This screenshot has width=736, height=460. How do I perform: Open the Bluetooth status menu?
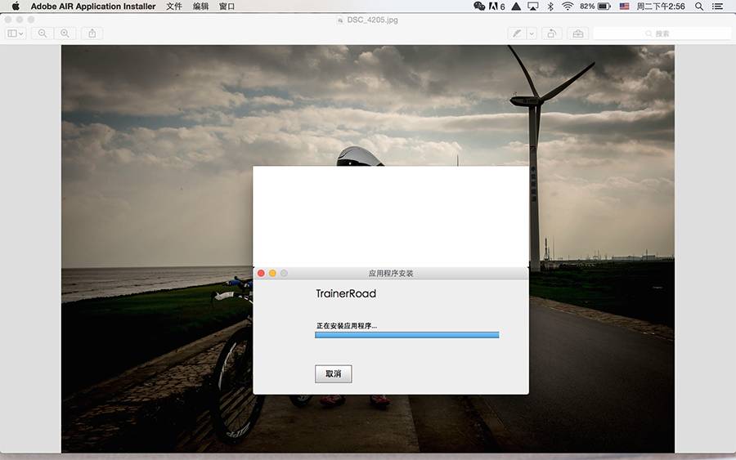pos(550,6)
